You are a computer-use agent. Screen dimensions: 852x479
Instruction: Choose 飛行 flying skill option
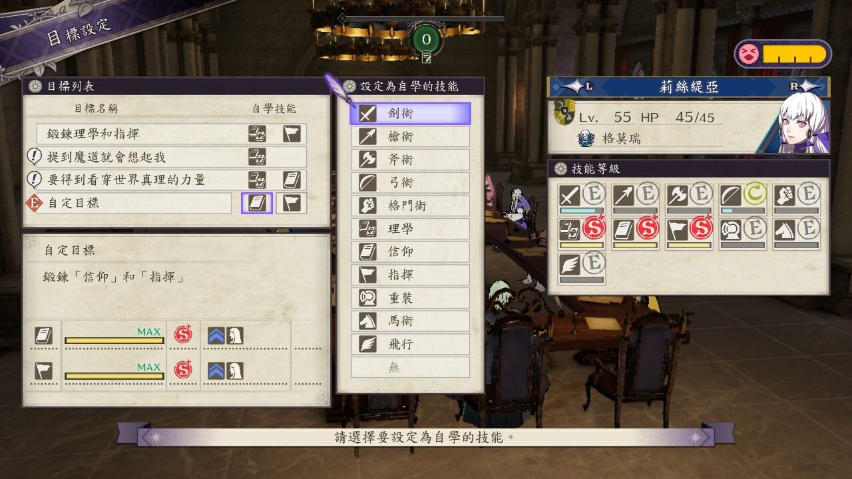pyautogui.click(x=411, y=344)
